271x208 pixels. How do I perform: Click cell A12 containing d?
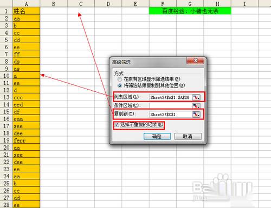pyautogui.click(x=27, y=90)
